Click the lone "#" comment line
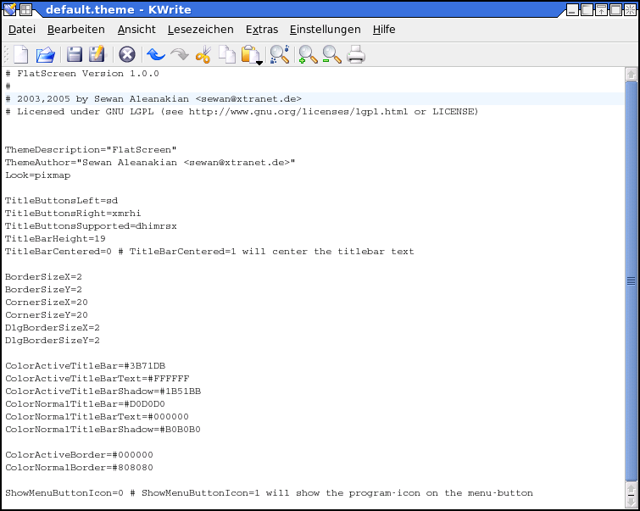Screen dimensions: 640x511 point(8,86)
